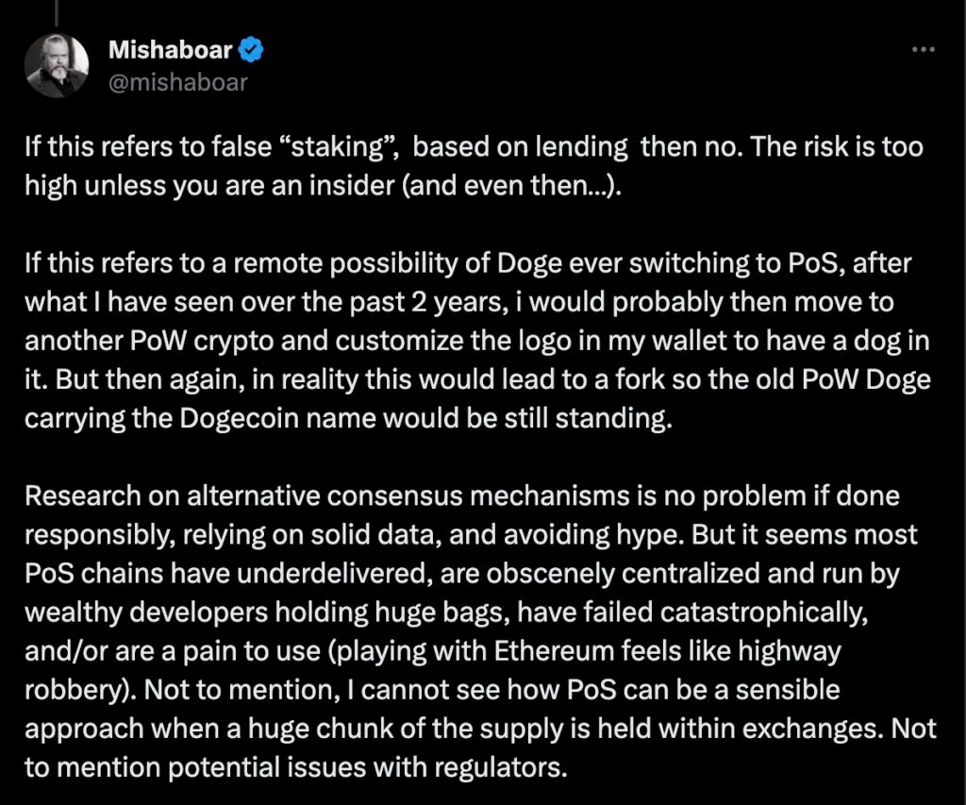This screenshot has width=966, height=805.
Task: Open the overflow menu in the top-right corner
Action: point(923,51)
